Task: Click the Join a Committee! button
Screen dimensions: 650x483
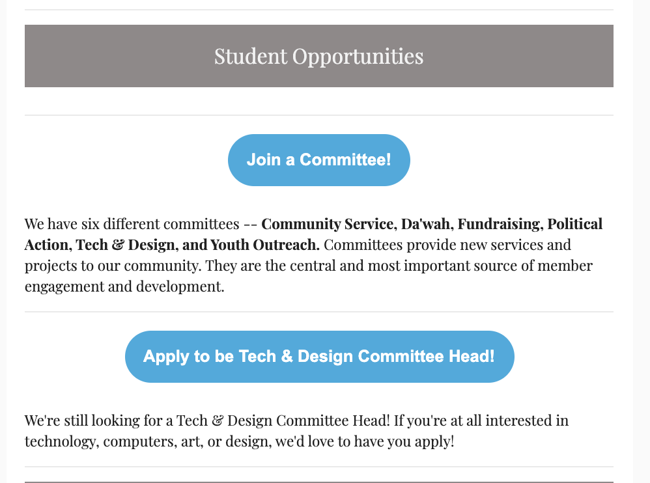Action: coord(318,160)
